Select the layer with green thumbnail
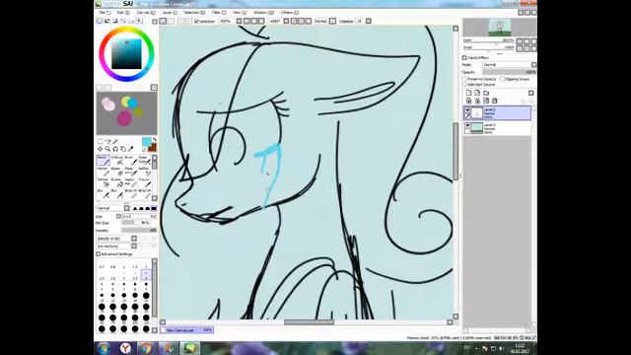Image resolution: width=631 pixels, height=355 pixels. [497, 128]
